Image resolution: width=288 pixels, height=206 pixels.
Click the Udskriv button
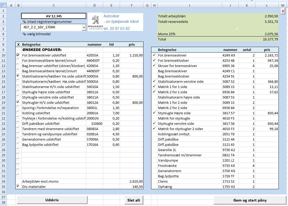point(52,200)
